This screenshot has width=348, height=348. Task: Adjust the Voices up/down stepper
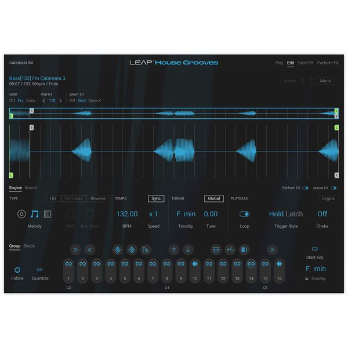[x=311, y=81]
